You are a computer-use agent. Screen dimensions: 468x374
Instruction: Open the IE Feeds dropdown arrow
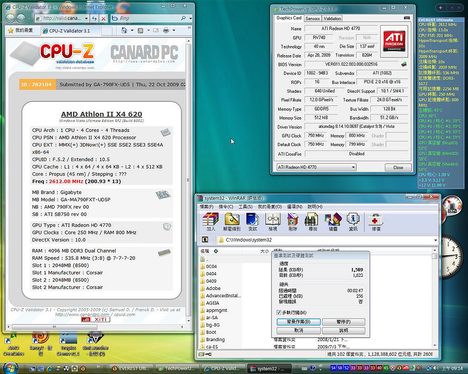149,31
